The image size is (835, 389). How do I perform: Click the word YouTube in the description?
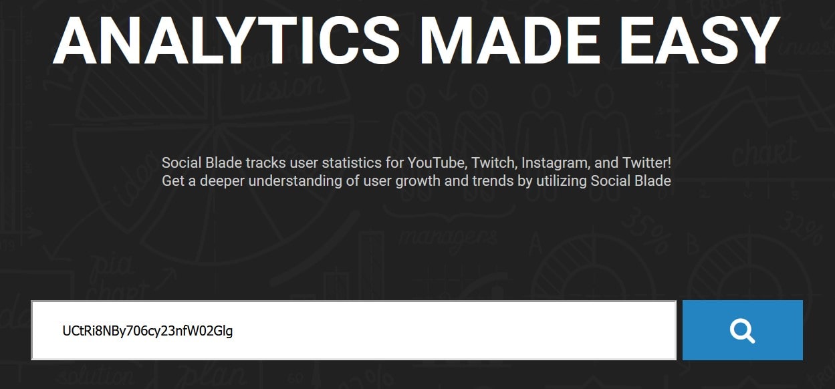click(x=438, y=163)
